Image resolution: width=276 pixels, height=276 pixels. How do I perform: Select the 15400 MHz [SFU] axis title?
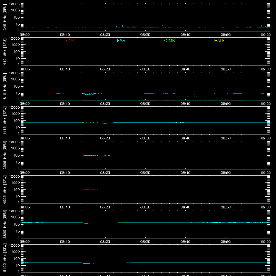pos(5,258)
